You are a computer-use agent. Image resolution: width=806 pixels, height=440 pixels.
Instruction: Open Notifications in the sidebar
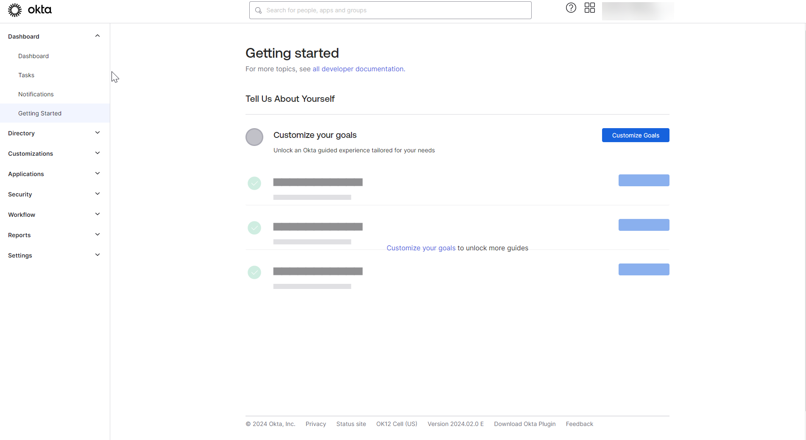[36, 94]
